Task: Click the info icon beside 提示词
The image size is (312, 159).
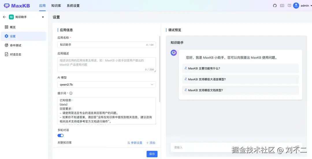Action: click(71, 93)
